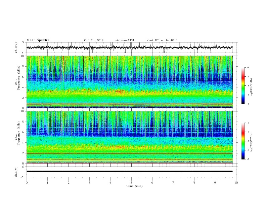Click inside the ch.1 spectrogram panel

(129, 82)
